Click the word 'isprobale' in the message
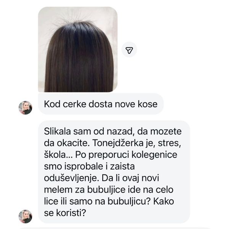Screen dimensions: 229x229 tap(84, 166)
